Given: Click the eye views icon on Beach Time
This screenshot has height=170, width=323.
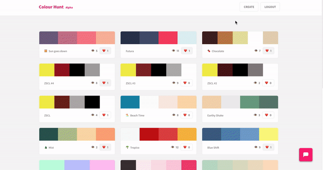Looking at the screenshot, I should (x=174, y=115).
